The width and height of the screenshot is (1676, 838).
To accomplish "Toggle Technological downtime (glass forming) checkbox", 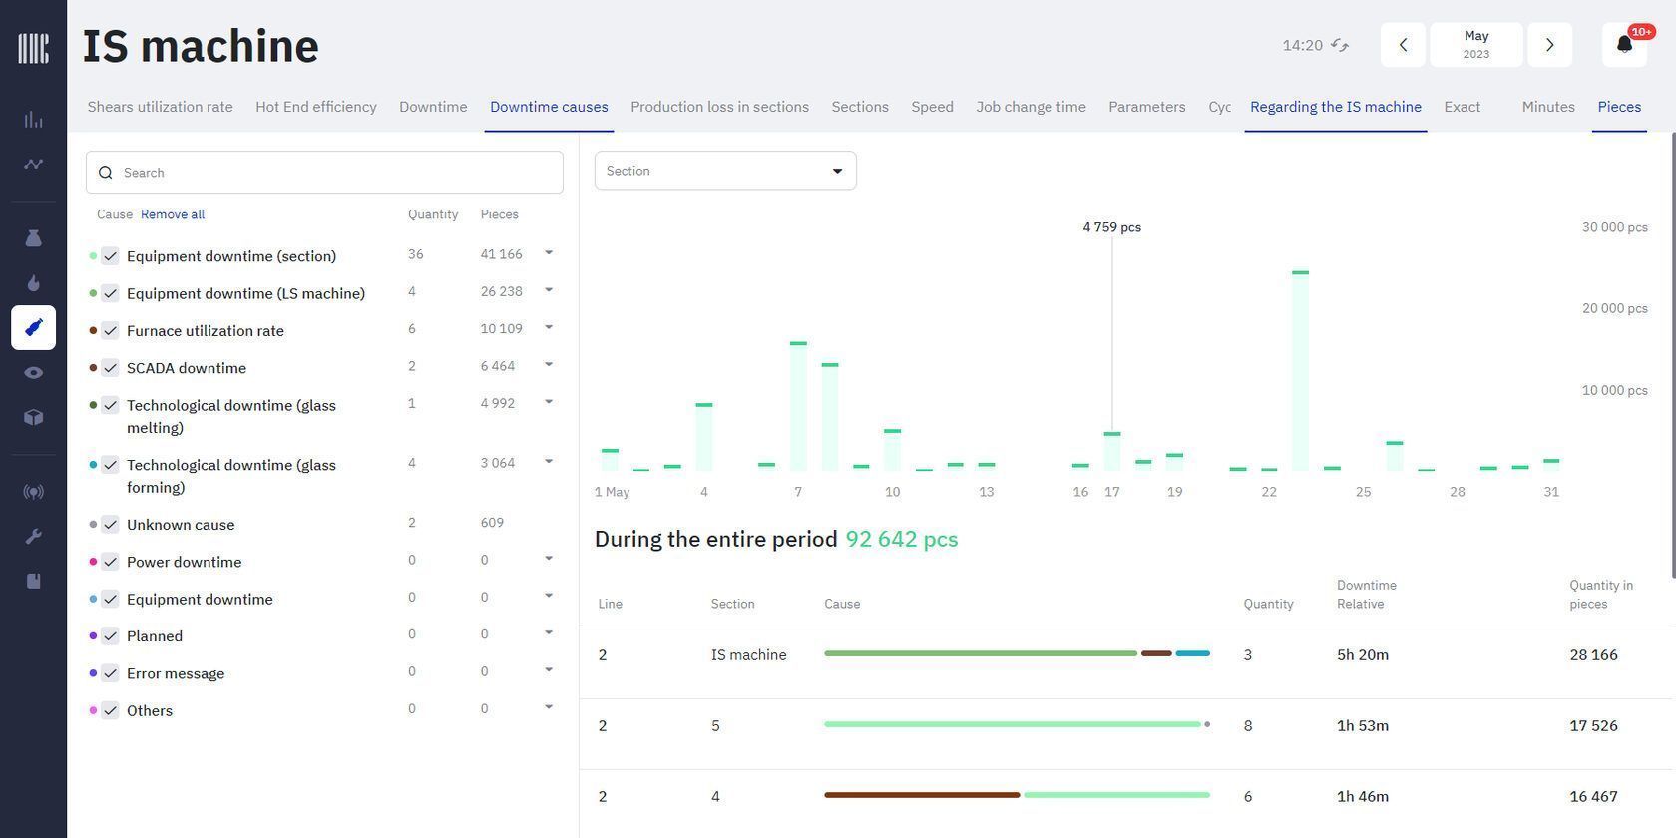I will coord(110,465).
